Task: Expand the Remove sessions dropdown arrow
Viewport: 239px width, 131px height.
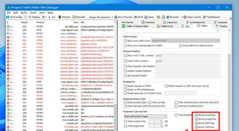Action: 46,17
